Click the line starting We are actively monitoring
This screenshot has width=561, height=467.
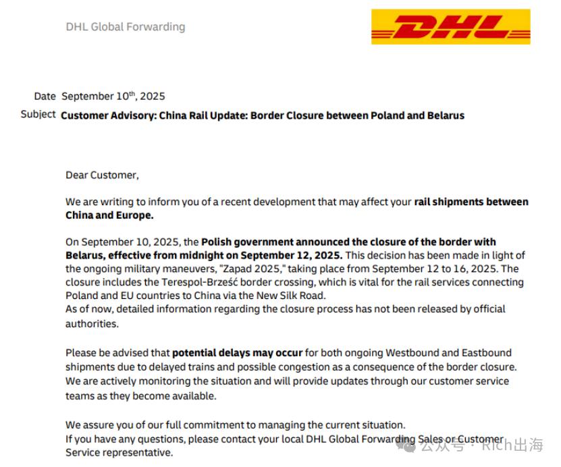pyautogui.click(x=288, y=381)
